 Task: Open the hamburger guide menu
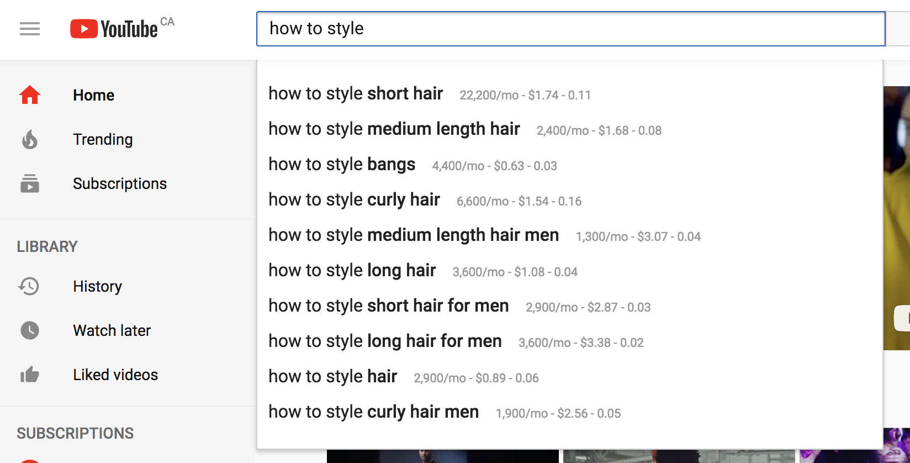coord(30,29)
